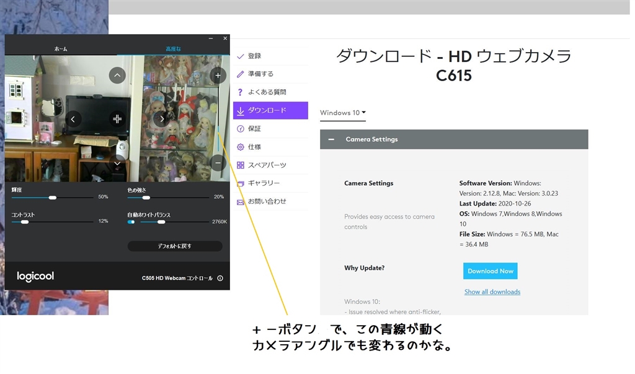Click the 12% contrast value
Screen dimensions: 635x374
pos(104,221)
